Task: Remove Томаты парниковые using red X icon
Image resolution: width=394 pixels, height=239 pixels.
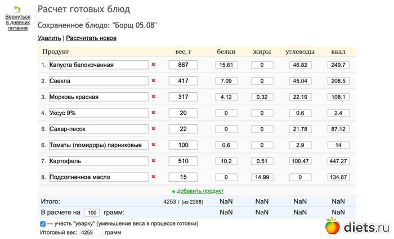Action: (x=153, y=145)
